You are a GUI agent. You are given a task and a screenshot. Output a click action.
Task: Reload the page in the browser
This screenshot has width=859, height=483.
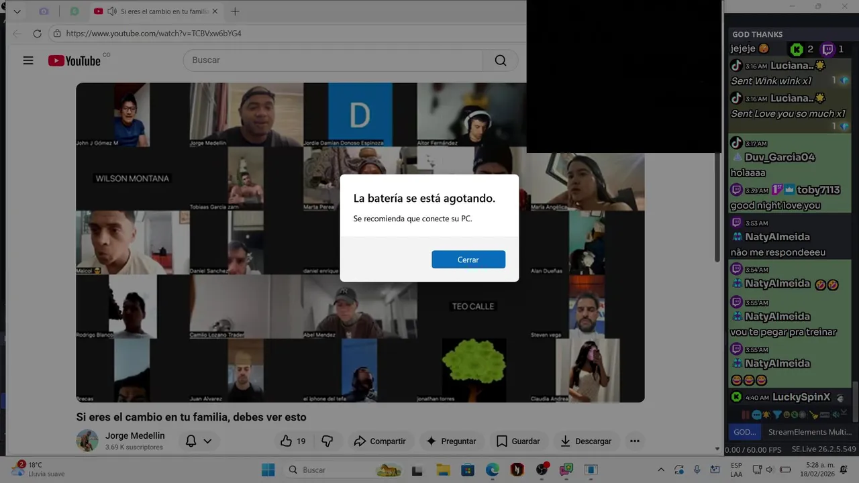(37, 34)
